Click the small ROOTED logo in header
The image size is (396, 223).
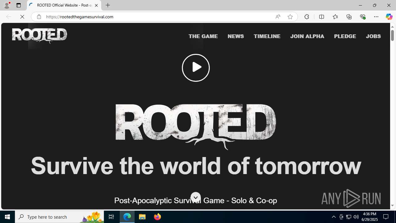40,36
